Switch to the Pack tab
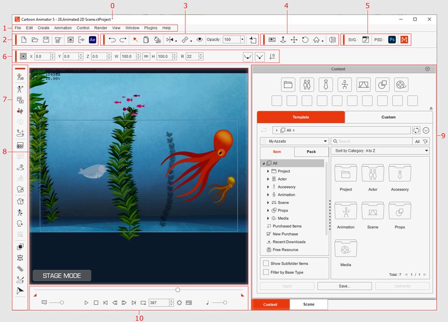Screen dimensions: 448x322 311,151
